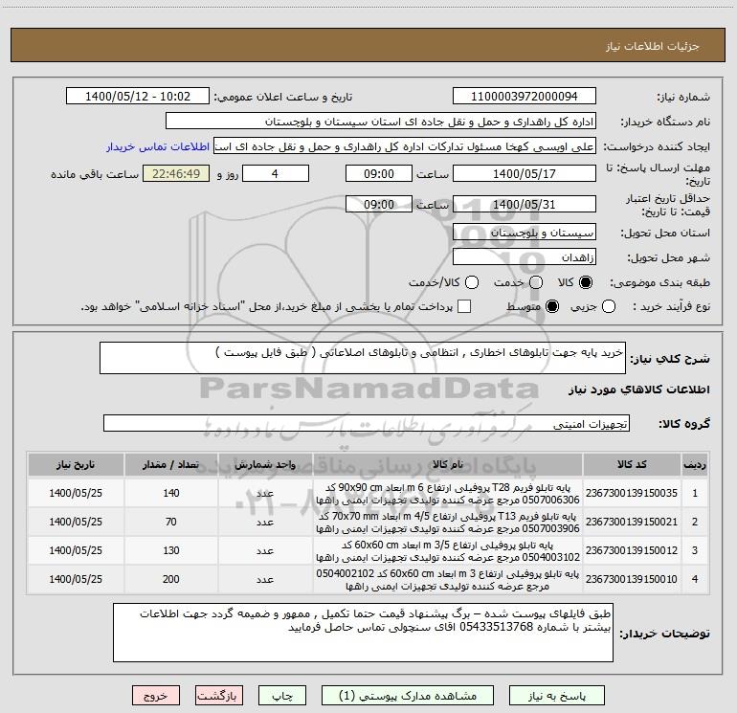The height and width of the screenshot is (713, 737).
Task: Click the buyer notes text area
Action: coord(363,633)
